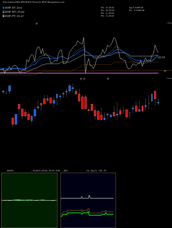172x228 pixels.
Task: Click the MACD parameters '(12,26,9) 25.62' text
Action: [46, 171]
